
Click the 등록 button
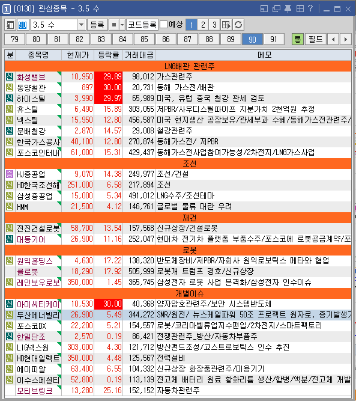pyautogui.click(x=97, y=25)
